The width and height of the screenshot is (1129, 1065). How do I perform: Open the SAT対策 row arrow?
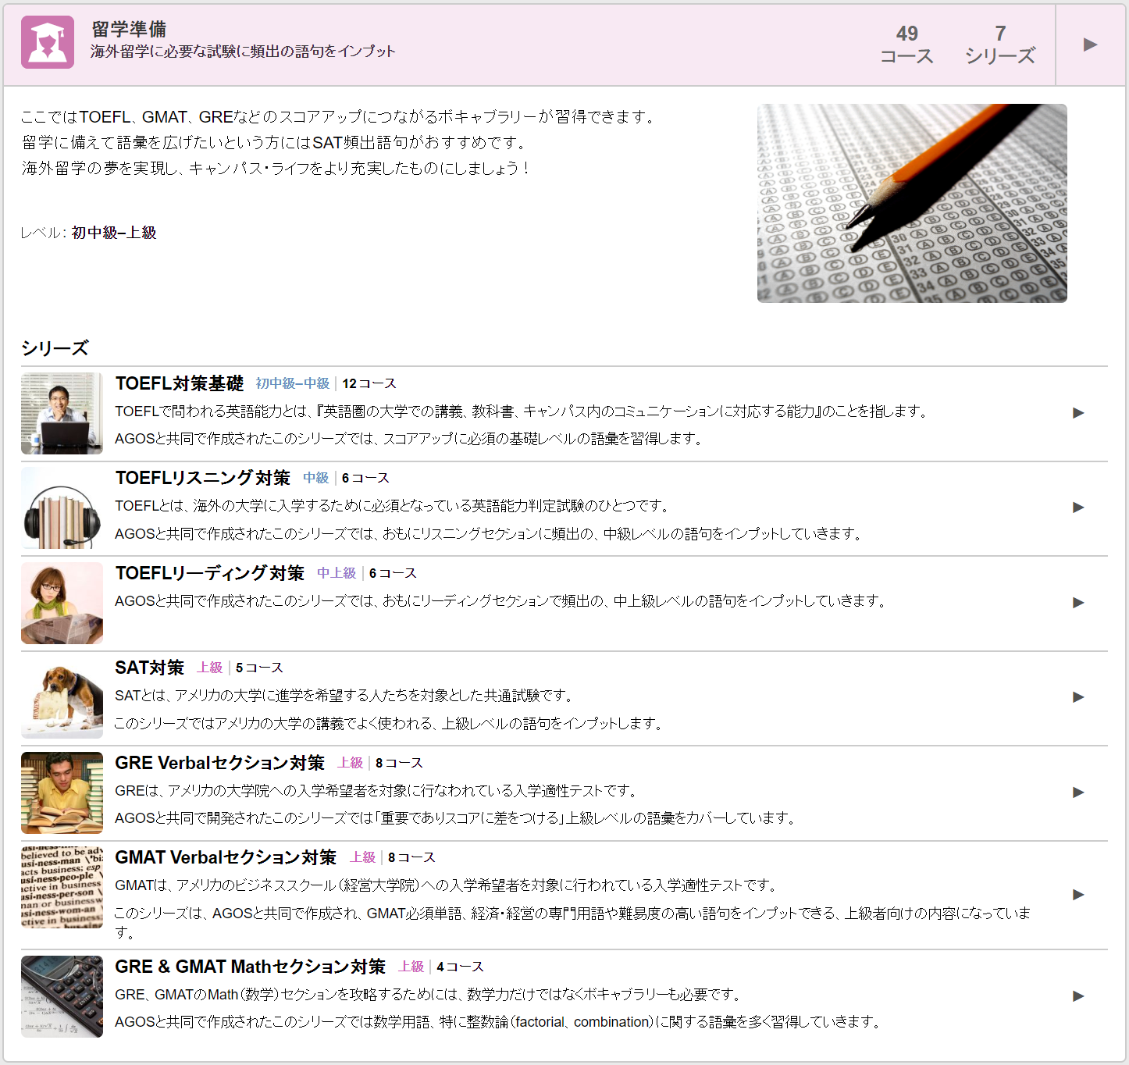tap(1078, 697)
